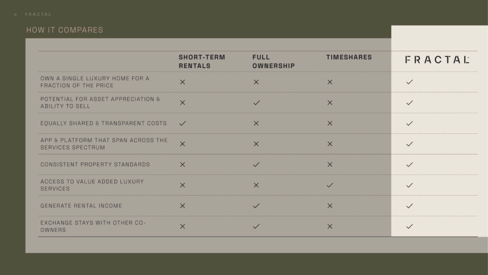The width and height of the screenshot is (488, 275).
Task: Click the CONSISTENT PROPERTY STANDARDS row label
Action: (95, 165)
